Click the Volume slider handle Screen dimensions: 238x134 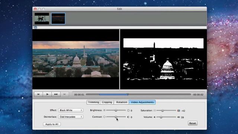(x=161, y=117)
